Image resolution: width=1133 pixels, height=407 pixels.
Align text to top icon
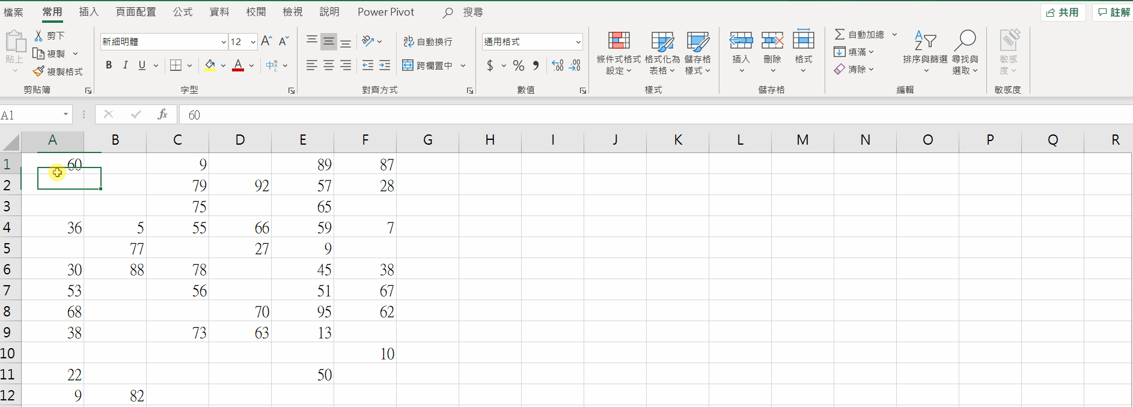[312, 41]
